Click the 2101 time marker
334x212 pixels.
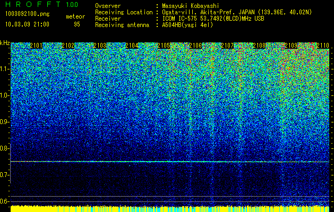coord(36,46)
